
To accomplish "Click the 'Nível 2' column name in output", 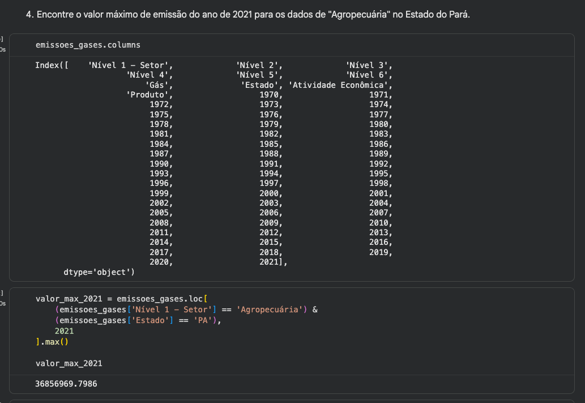I will click(257, 65).
